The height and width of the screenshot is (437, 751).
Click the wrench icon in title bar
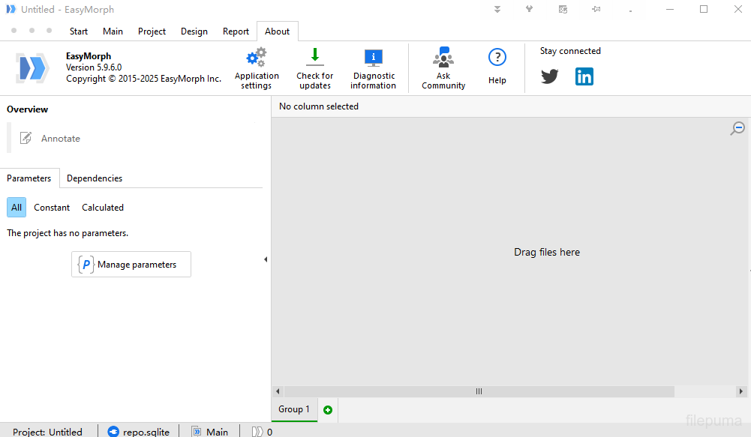click(529, 10)
